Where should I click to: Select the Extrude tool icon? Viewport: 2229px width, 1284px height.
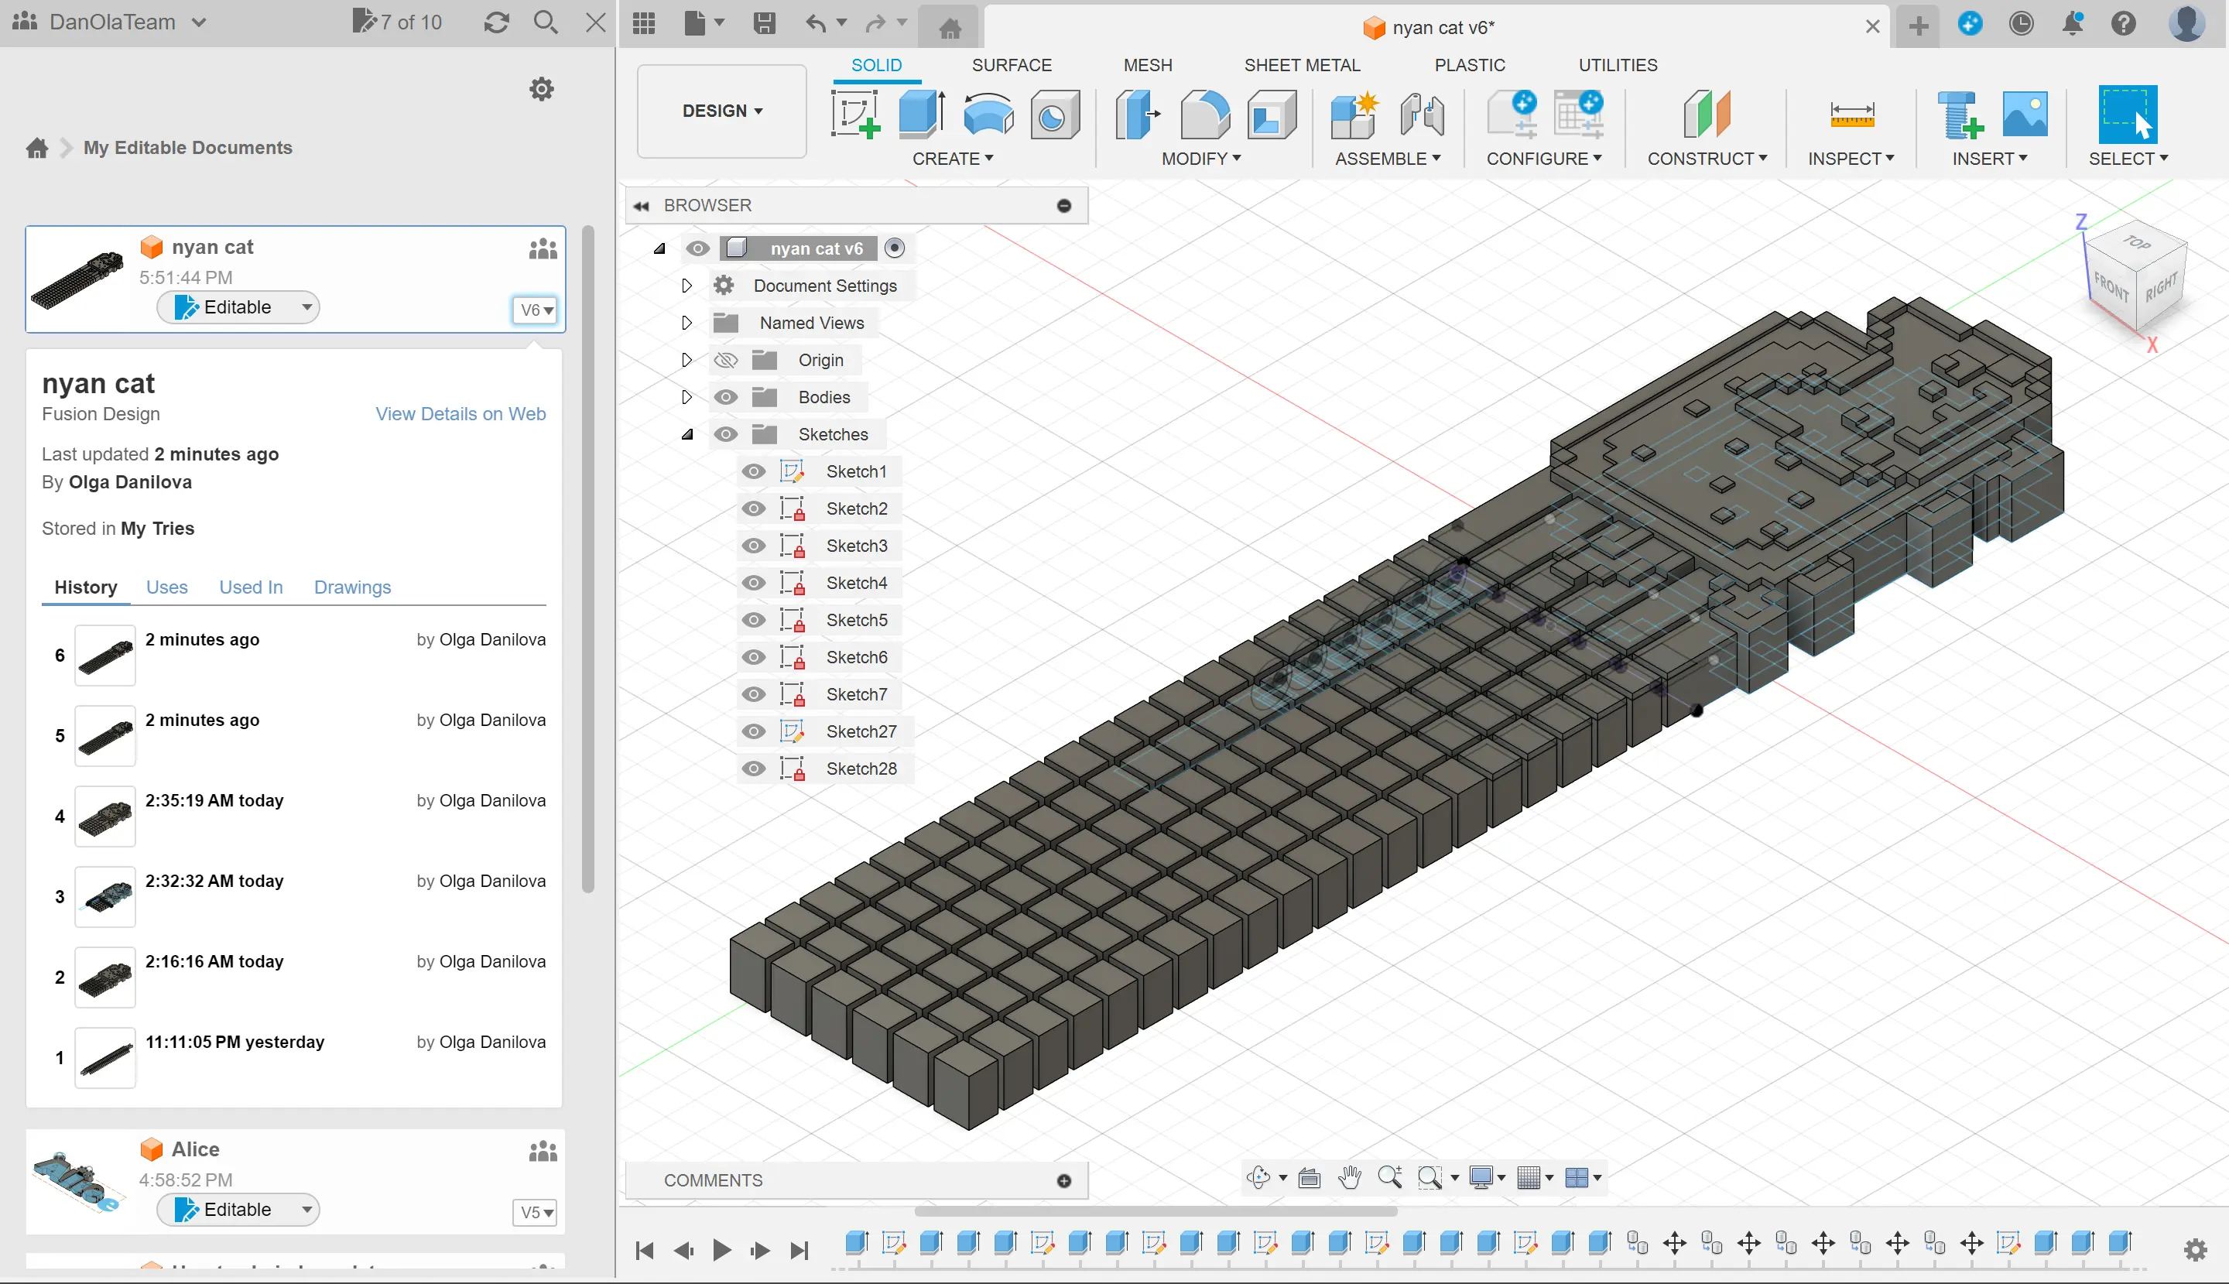point(922,115)
